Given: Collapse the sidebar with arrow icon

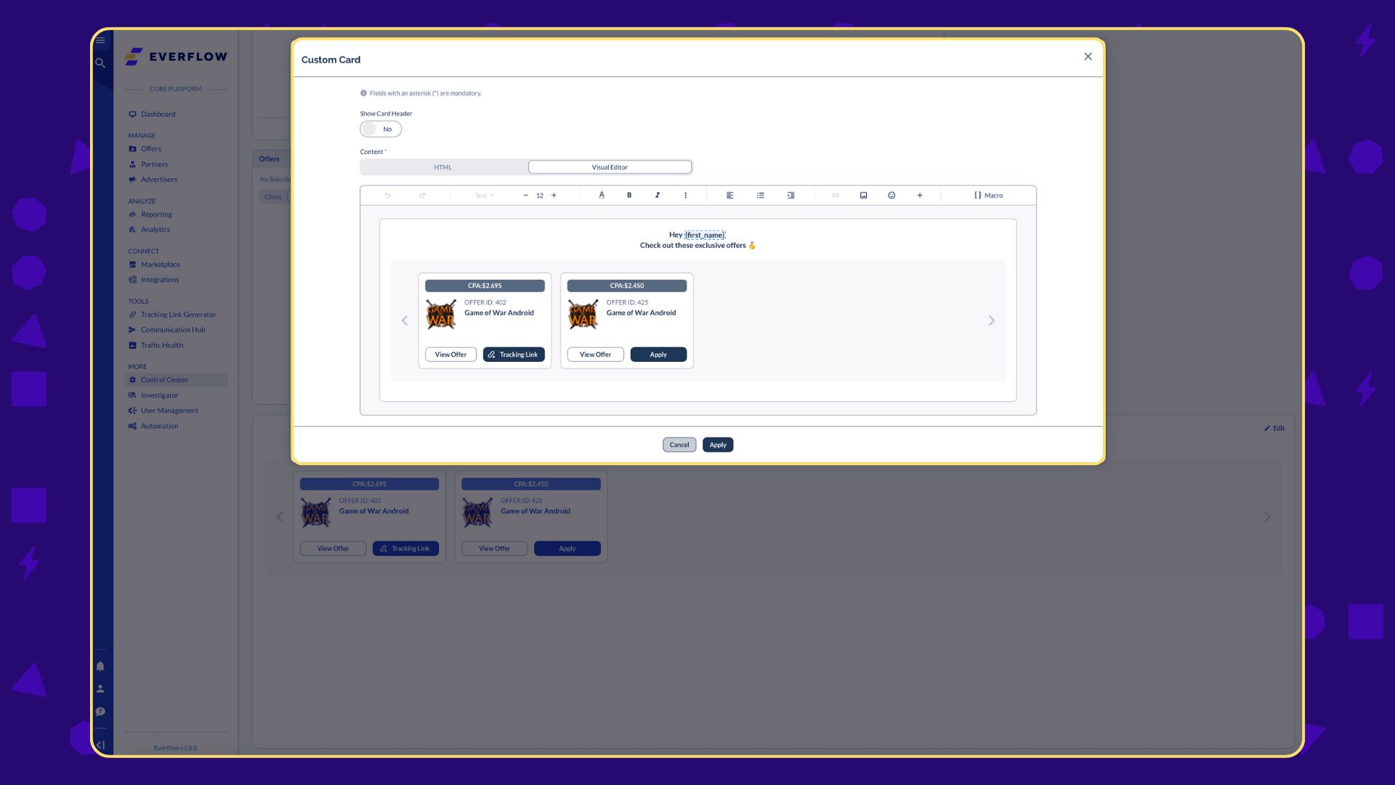Looking at the screenshot, I should point(100,745).
